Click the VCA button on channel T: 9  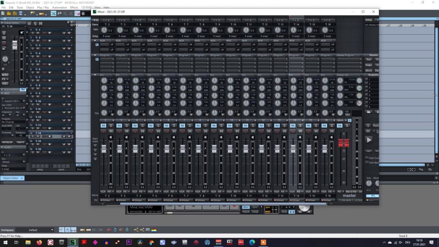213,192
